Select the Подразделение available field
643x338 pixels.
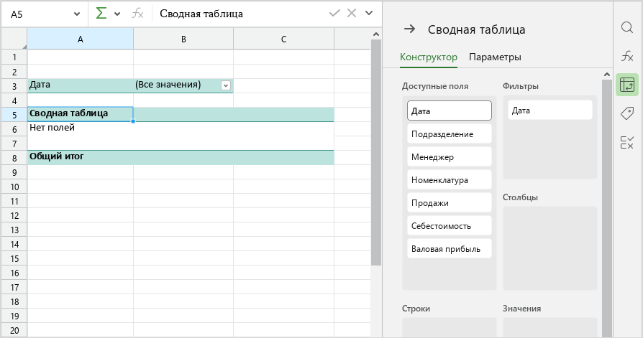pos(450,133)
